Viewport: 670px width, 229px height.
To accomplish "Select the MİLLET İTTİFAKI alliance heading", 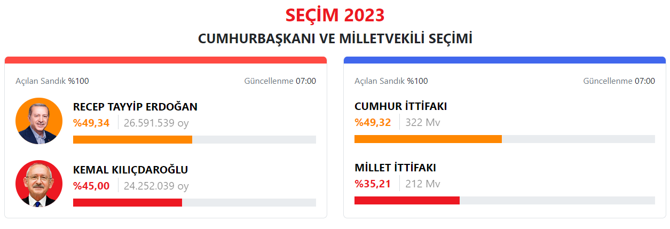I will coord(395,168).
